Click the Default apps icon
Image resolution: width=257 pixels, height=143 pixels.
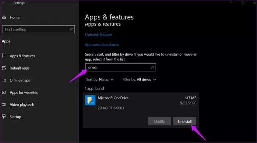click(4, 68)
